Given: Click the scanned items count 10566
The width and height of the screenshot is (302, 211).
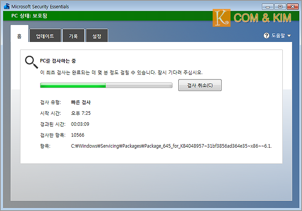Looking at the screenshot, I should (78, 135).
